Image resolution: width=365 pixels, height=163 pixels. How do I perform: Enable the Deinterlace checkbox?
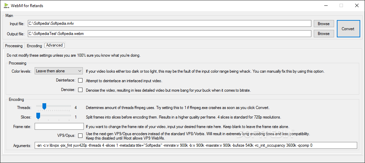pos(80,80)
